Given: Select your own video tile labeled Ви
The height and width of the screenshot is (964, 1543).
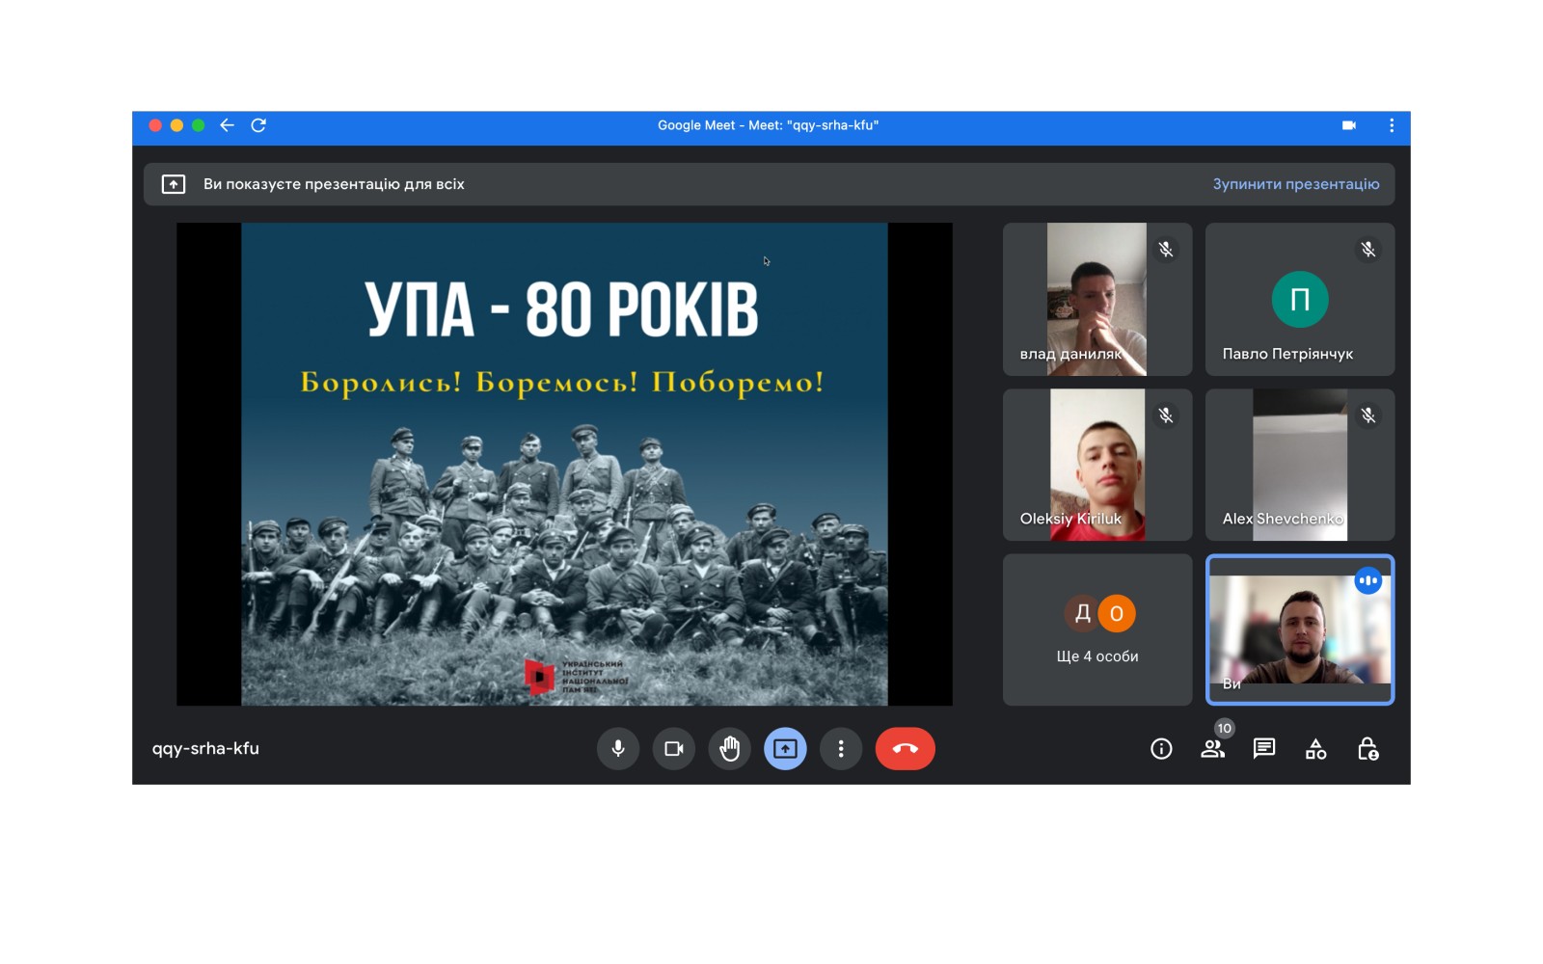Looking at the screenshot, I should click(1300, 629).
